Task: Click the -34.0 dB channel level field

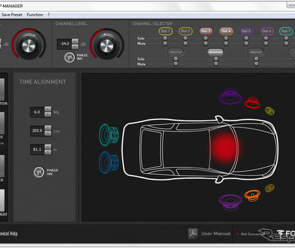Action: point(65,44)
